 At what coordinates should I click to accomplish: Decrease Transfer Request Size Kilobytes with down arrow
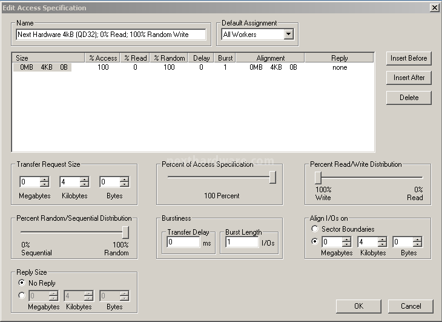click(x=84, y=184)
